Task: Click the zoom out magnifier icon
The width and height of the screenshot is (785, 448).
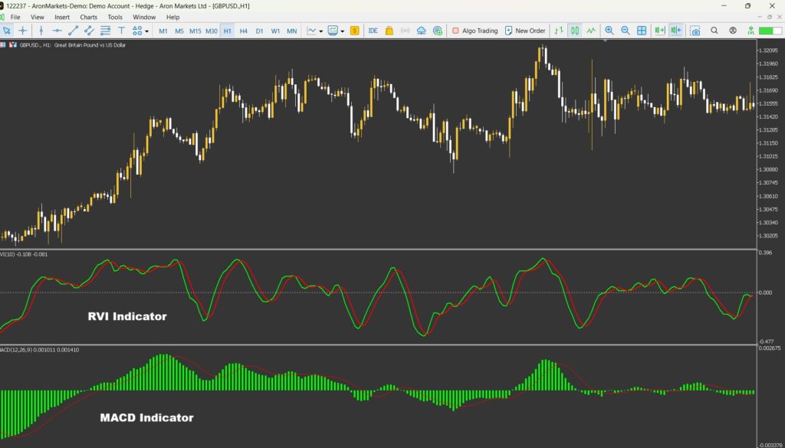Action: click(x=625, y=31)
